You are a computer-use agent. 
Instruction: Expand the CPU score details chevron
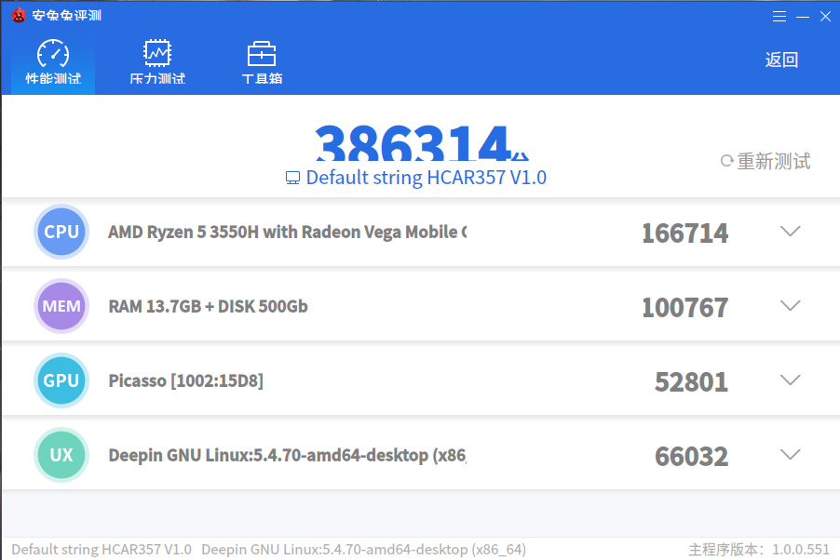[791, 232]
